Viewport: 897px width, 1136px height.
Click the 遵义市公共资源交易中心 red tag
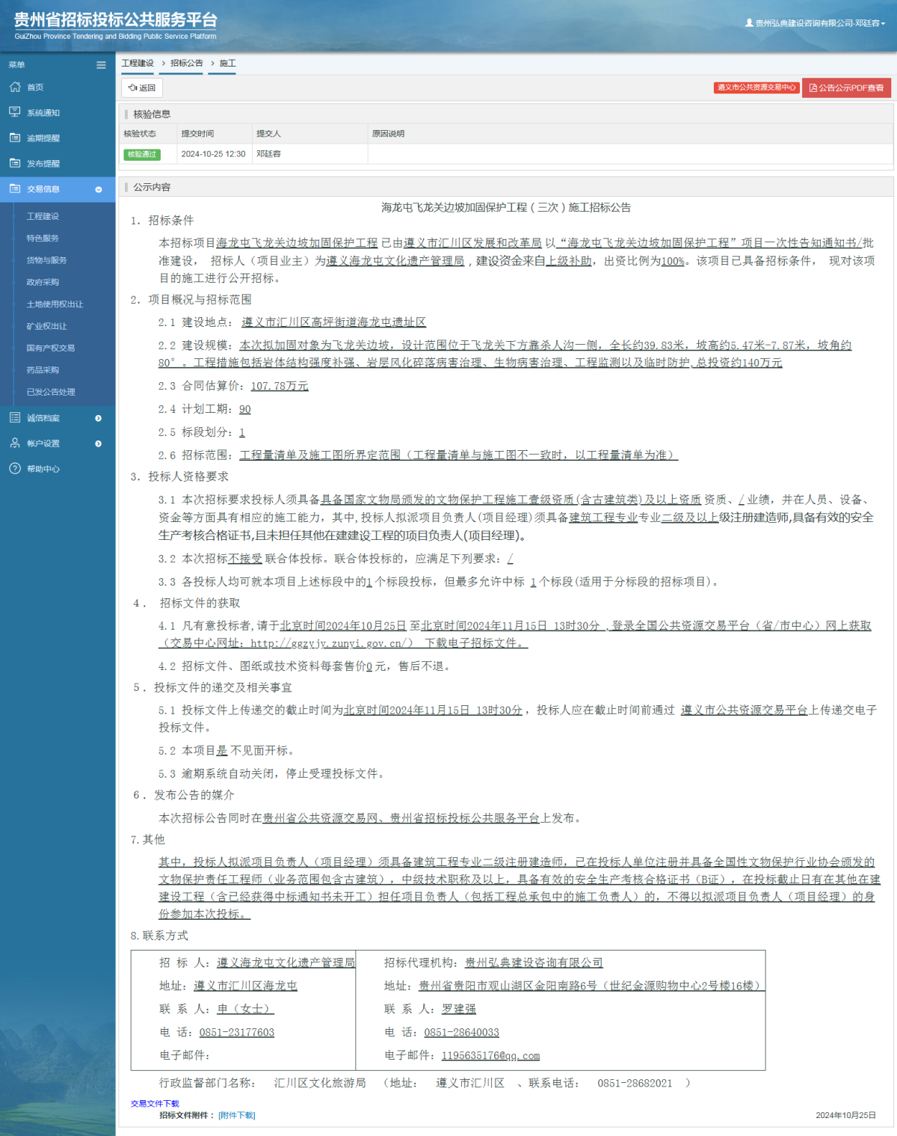756,87
